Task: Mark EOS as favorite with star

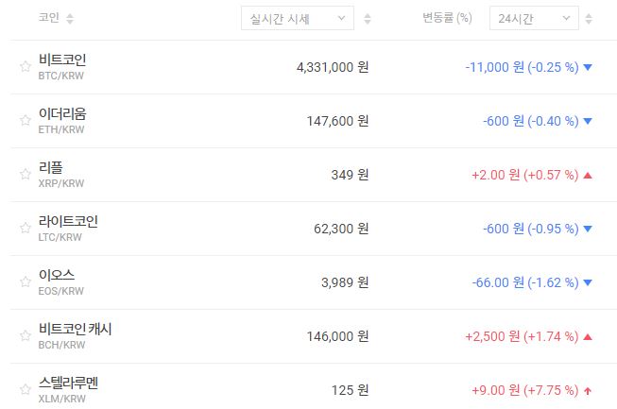Action: (26, 281)
